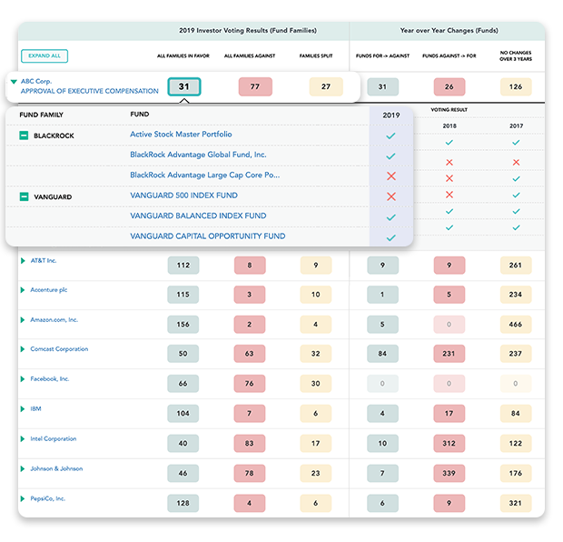The width and height of the screenshot is (563, 542).
Task: Click Comcast funds against to for 231
Action: point(449,354)
